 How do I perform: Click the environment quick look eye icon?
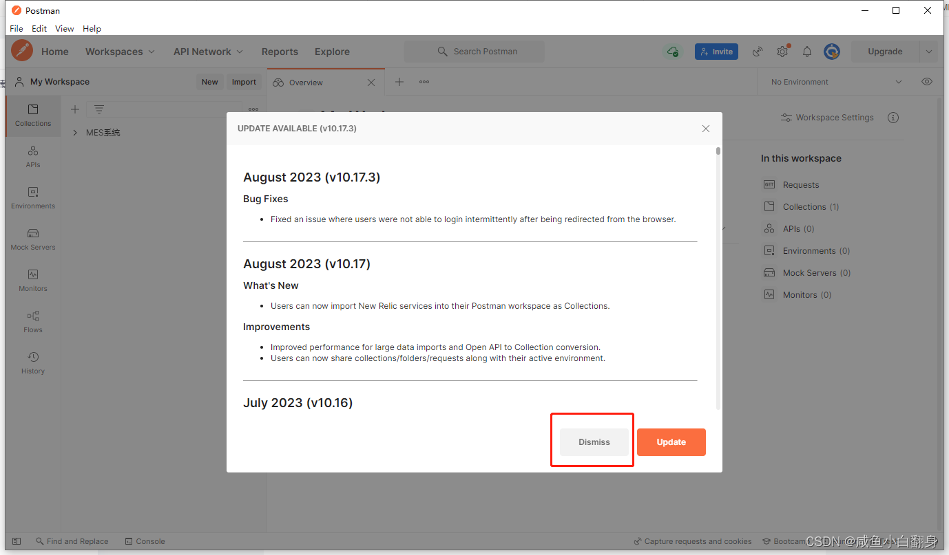coord(927,82)
